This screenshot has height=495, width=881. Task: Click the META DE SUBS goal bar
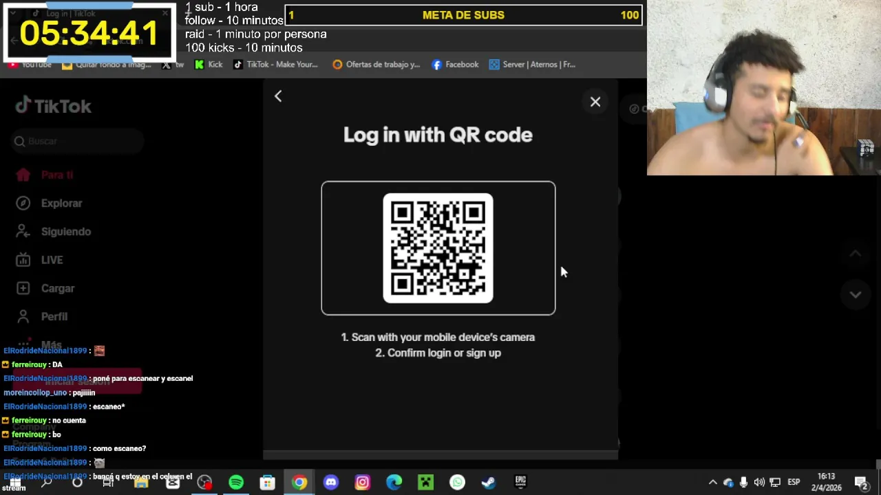point(464,15)
